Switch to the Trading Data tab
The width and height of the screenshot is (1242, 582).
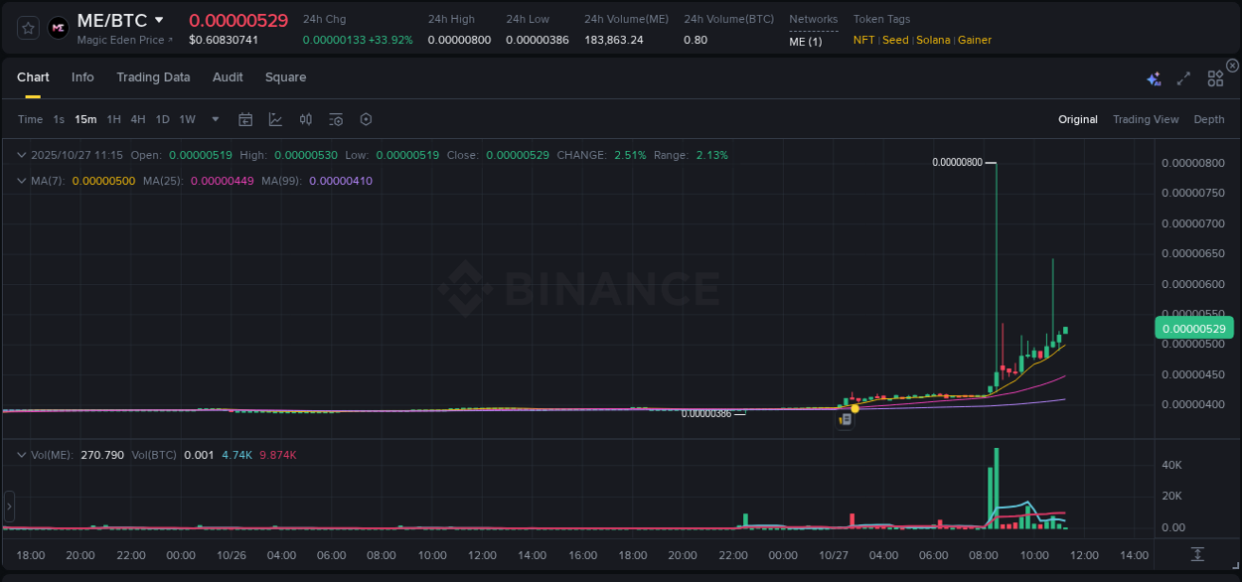pos(153,76)
